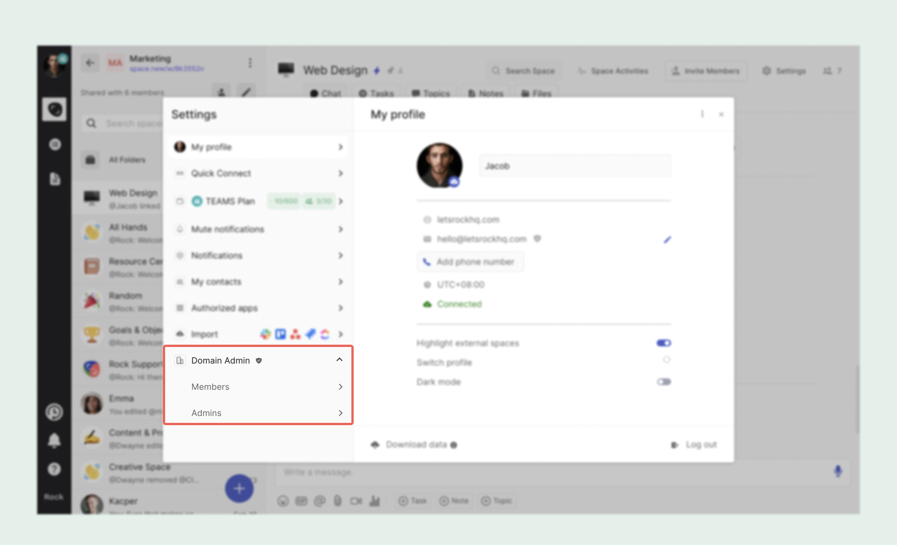Viewport: 897px width, 545px height.
Task: Open the spaces view in the left sidebar
Action: [x=55, y=109]
